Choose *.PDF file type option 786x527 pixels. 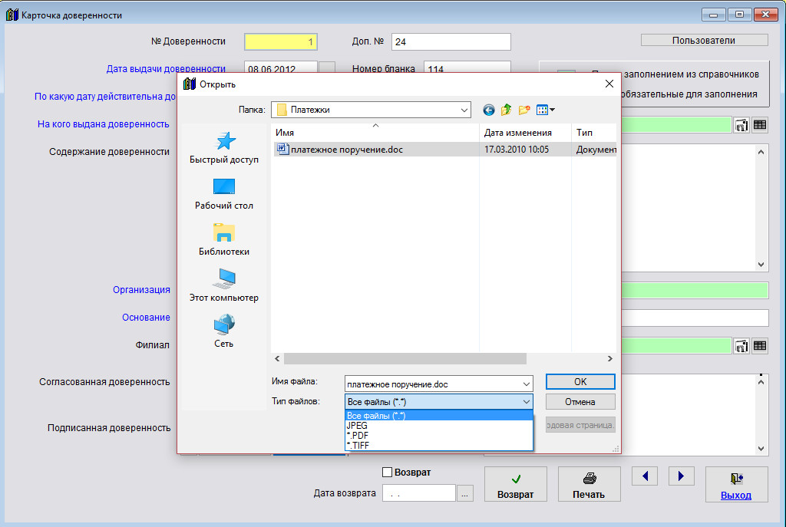coord(359,435)
